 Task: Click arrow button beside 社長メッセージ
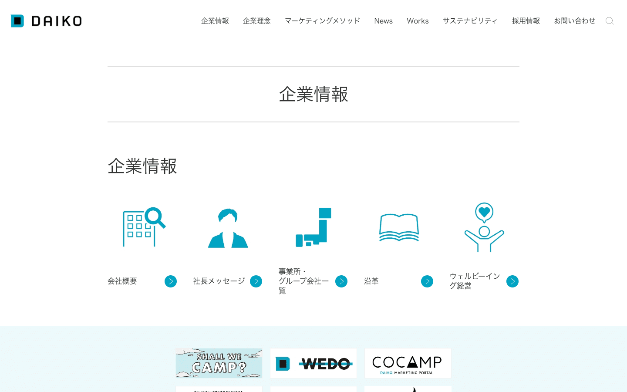pos(256,281)
